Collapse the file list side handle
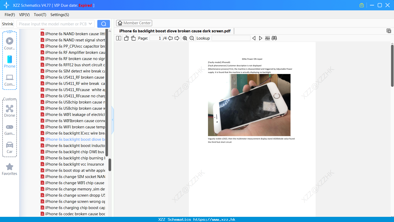The image size is (394, 222). pos(113,120)
